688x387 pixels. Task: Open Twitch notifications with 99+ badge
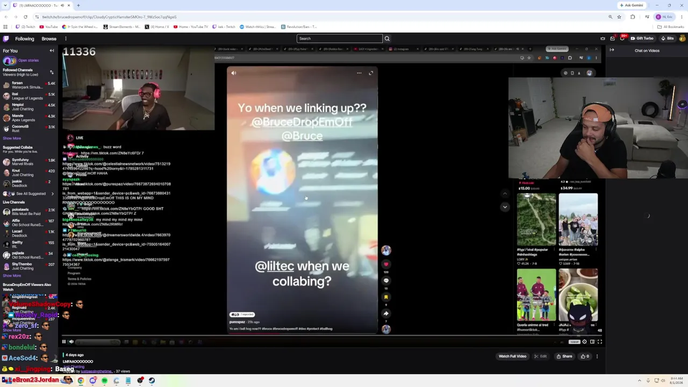tap(622, 39)
